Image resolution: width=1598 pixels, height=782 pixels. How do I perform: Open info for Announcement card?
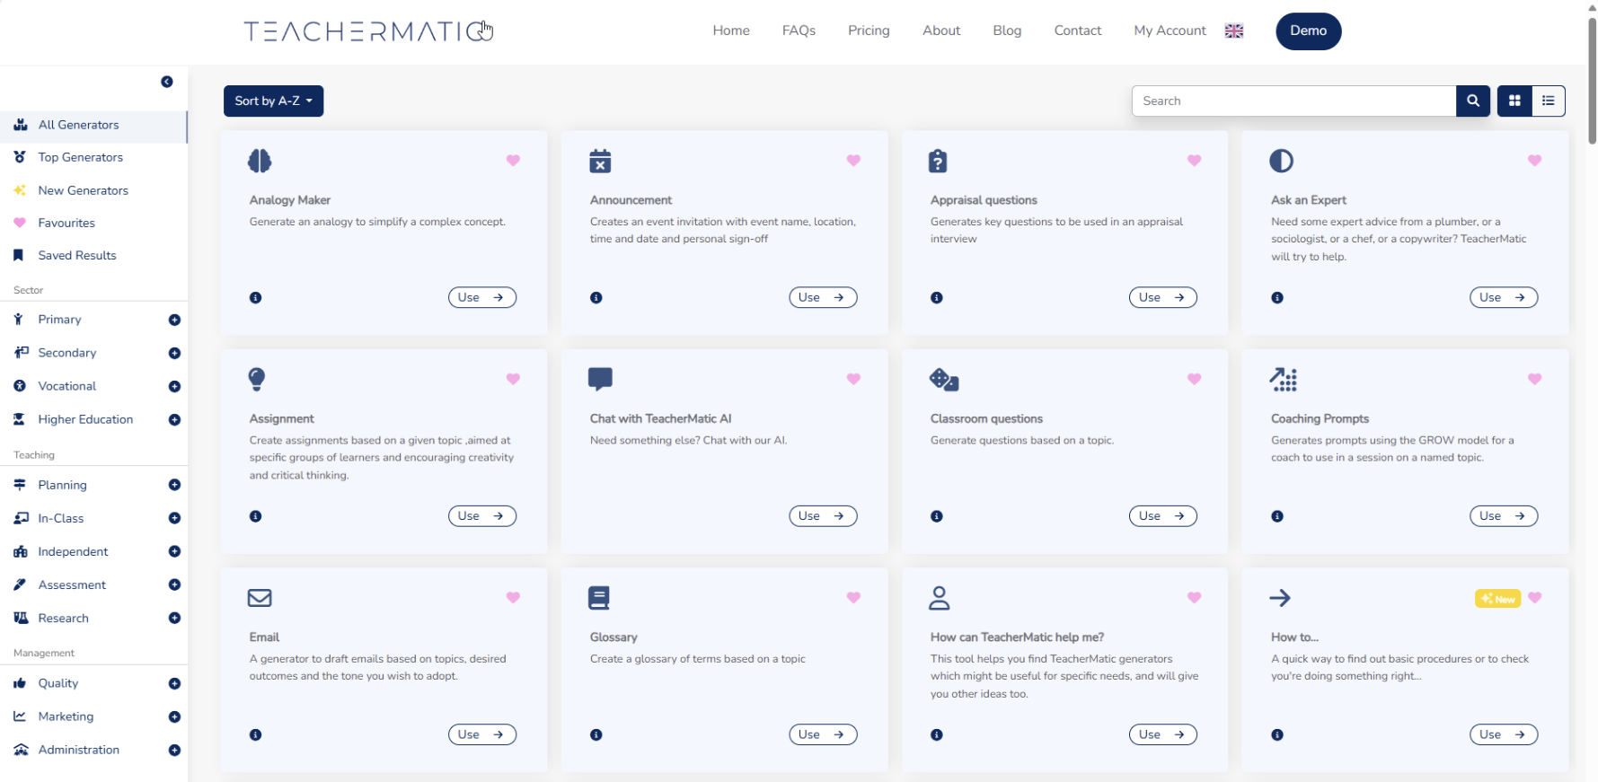[x=596, y=298]
